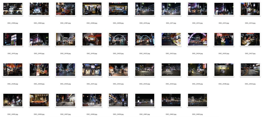Image resolution: width=269 pixels, height=117 pixels.
Task: Pick the DSC_2416.jpg photo
Action: click(x=39, y=39)
